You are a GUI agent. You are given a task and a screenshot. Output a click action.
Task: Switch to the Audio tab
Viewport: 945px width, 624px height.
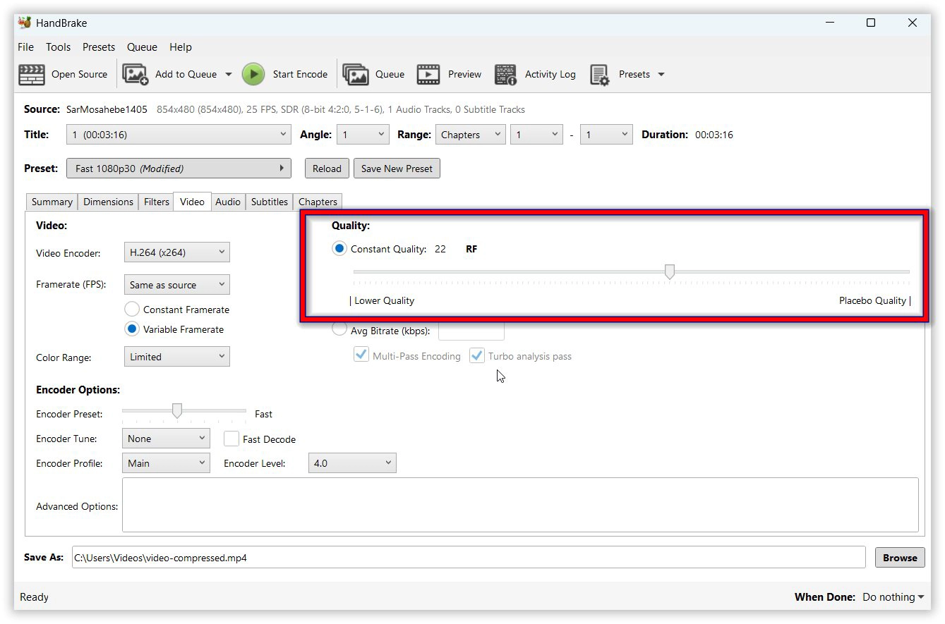tap(228, 202)
